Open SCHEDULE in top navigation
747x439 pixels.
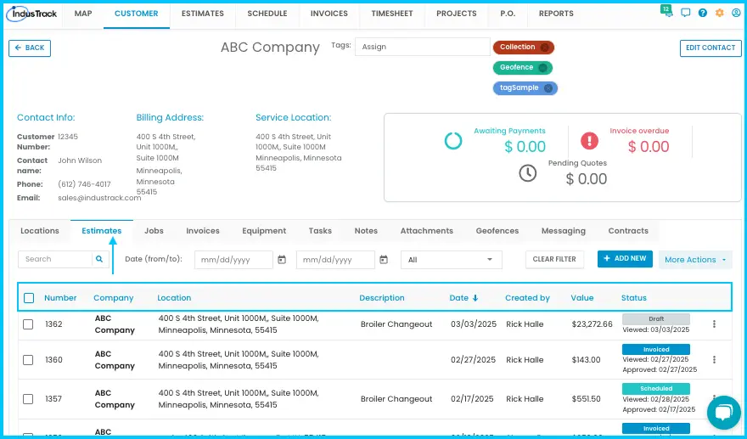[267, 14]
